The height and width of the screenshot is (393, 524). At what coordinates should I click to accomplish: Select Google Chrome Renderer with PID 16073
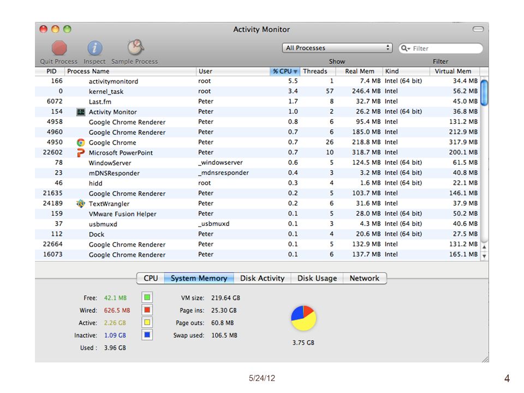coord(257,254)
